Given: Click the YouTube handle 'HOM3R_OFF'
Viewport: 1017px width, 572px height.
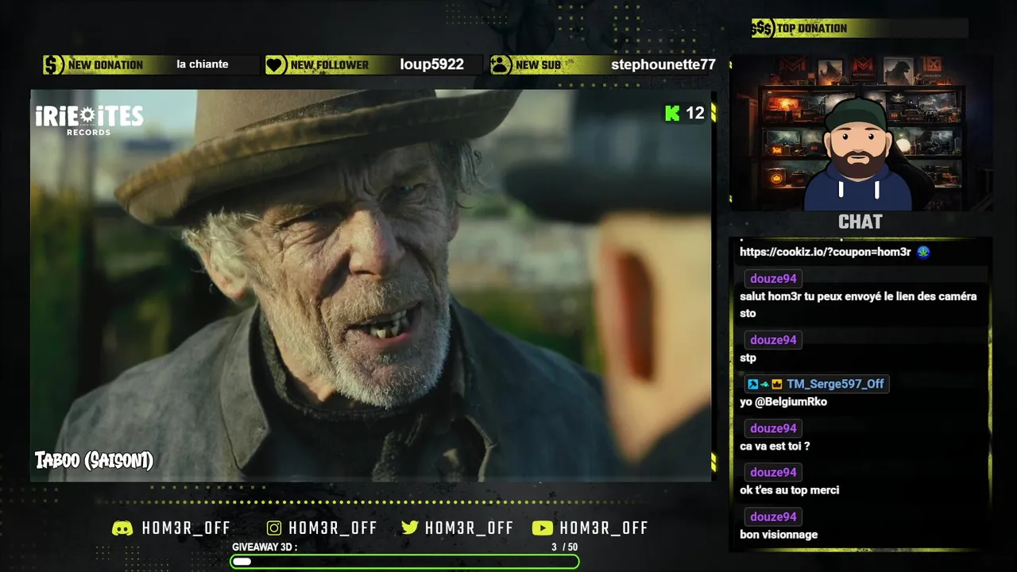Looking at the screenshot, I should [x=604, y=528].
